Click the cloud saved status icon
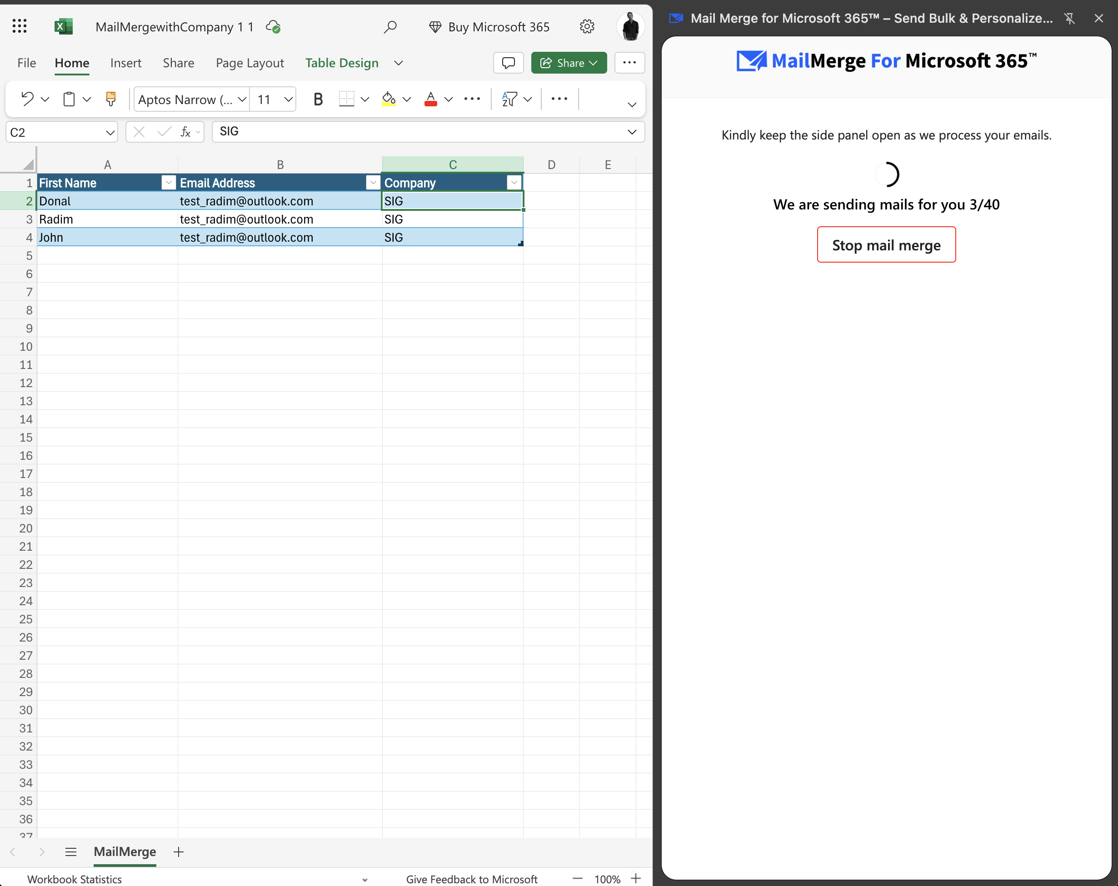The width and height of the screenshot is (1118, 886). [x=273, y=26]
